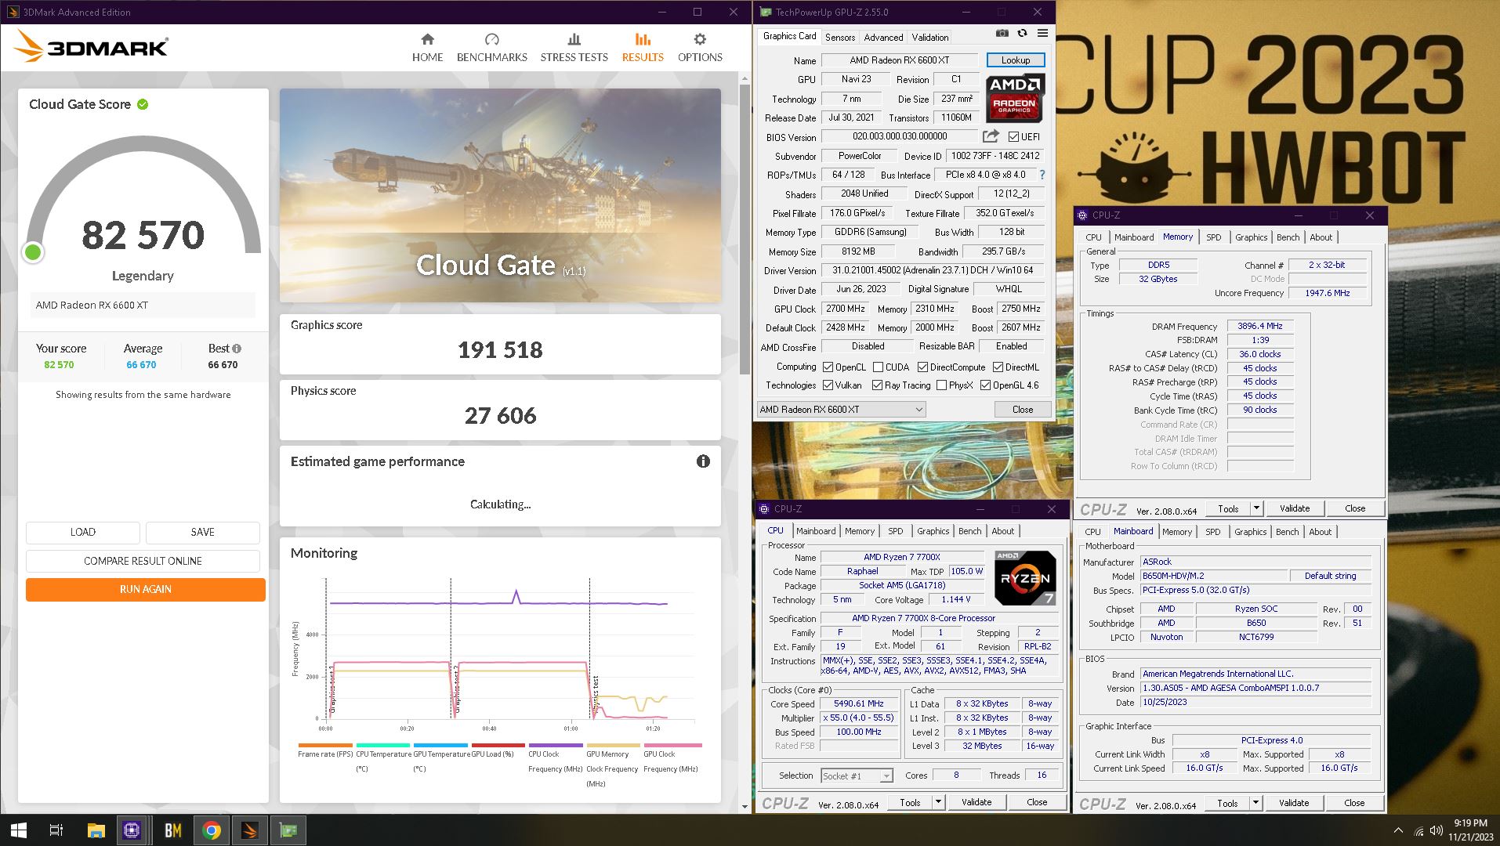
Task: Click the Lookup button in GPU-Z
Action: pos(1015,60)
